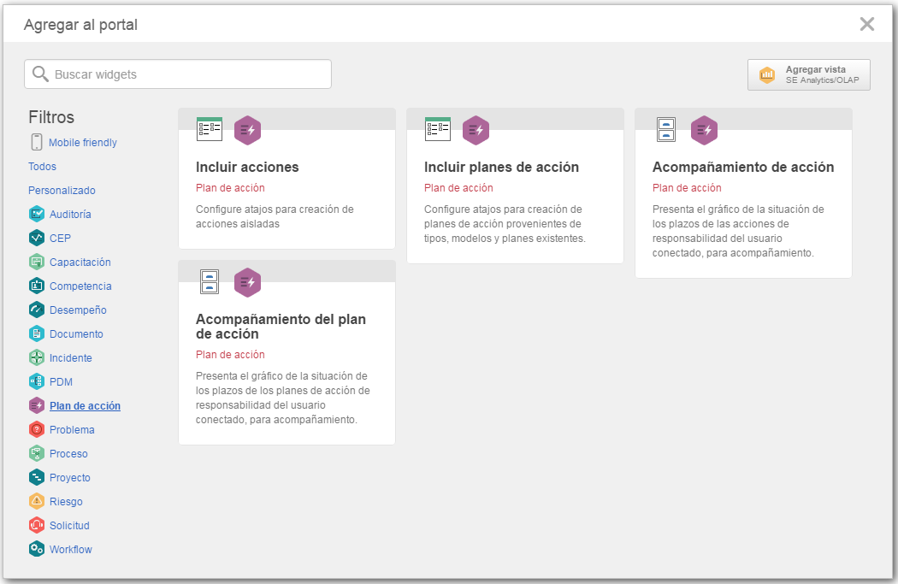
Task: Click the list icon on Incluir acciones card
Action: (x=209, y=129)
